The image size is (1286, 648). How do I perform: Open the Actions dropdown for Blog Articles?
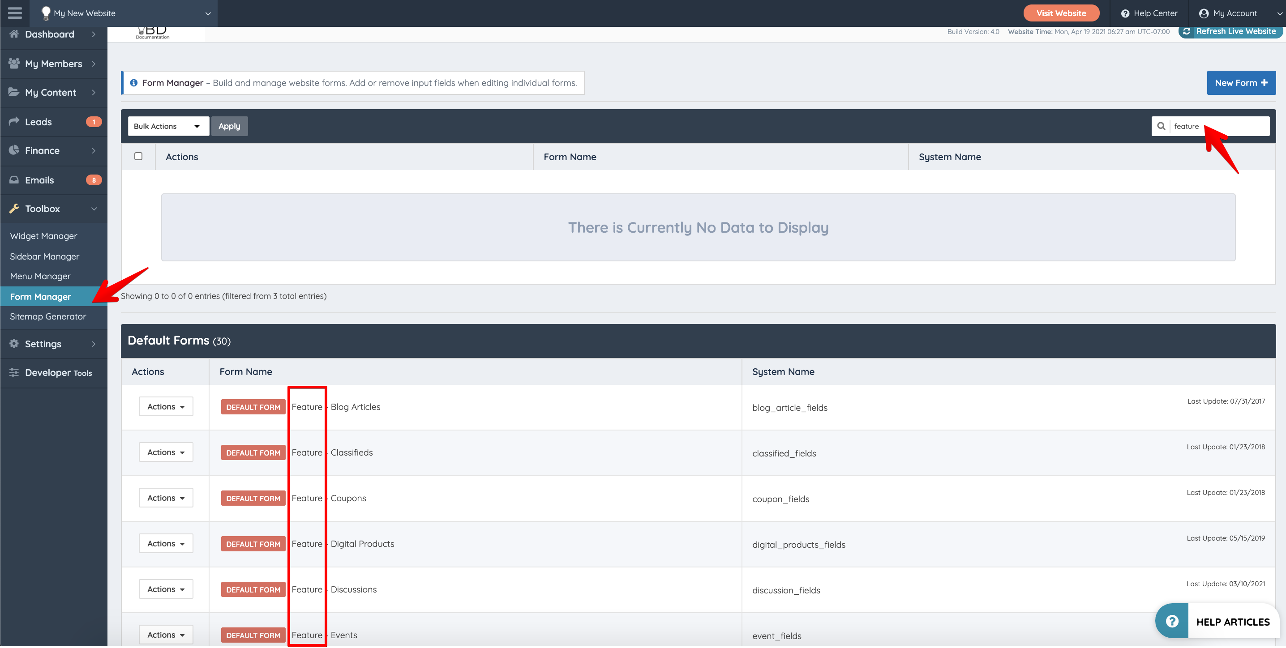coord(165,406)
